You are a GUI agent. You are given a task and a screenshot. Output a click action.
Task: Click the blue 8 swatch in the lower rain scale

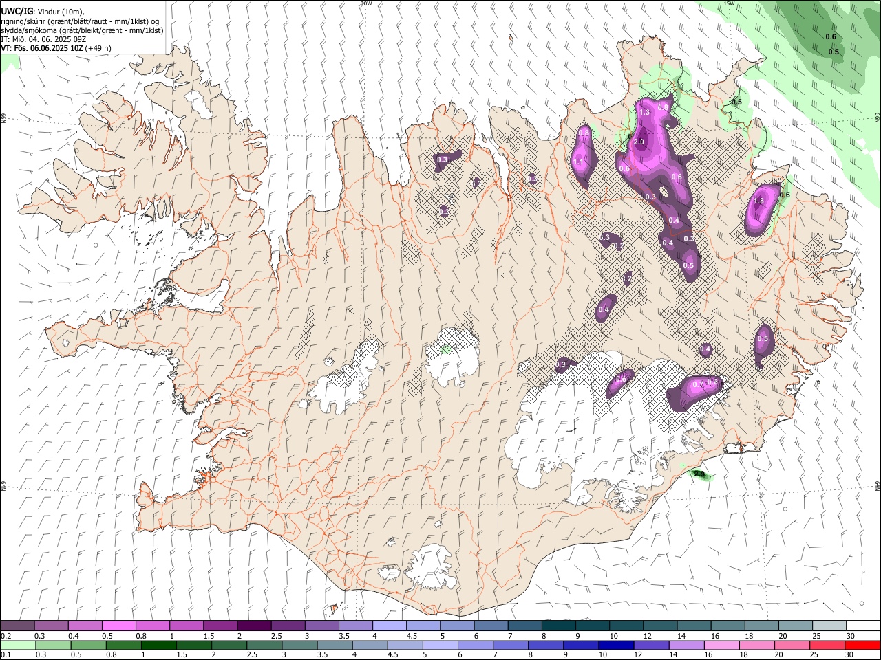pos(545,645)
